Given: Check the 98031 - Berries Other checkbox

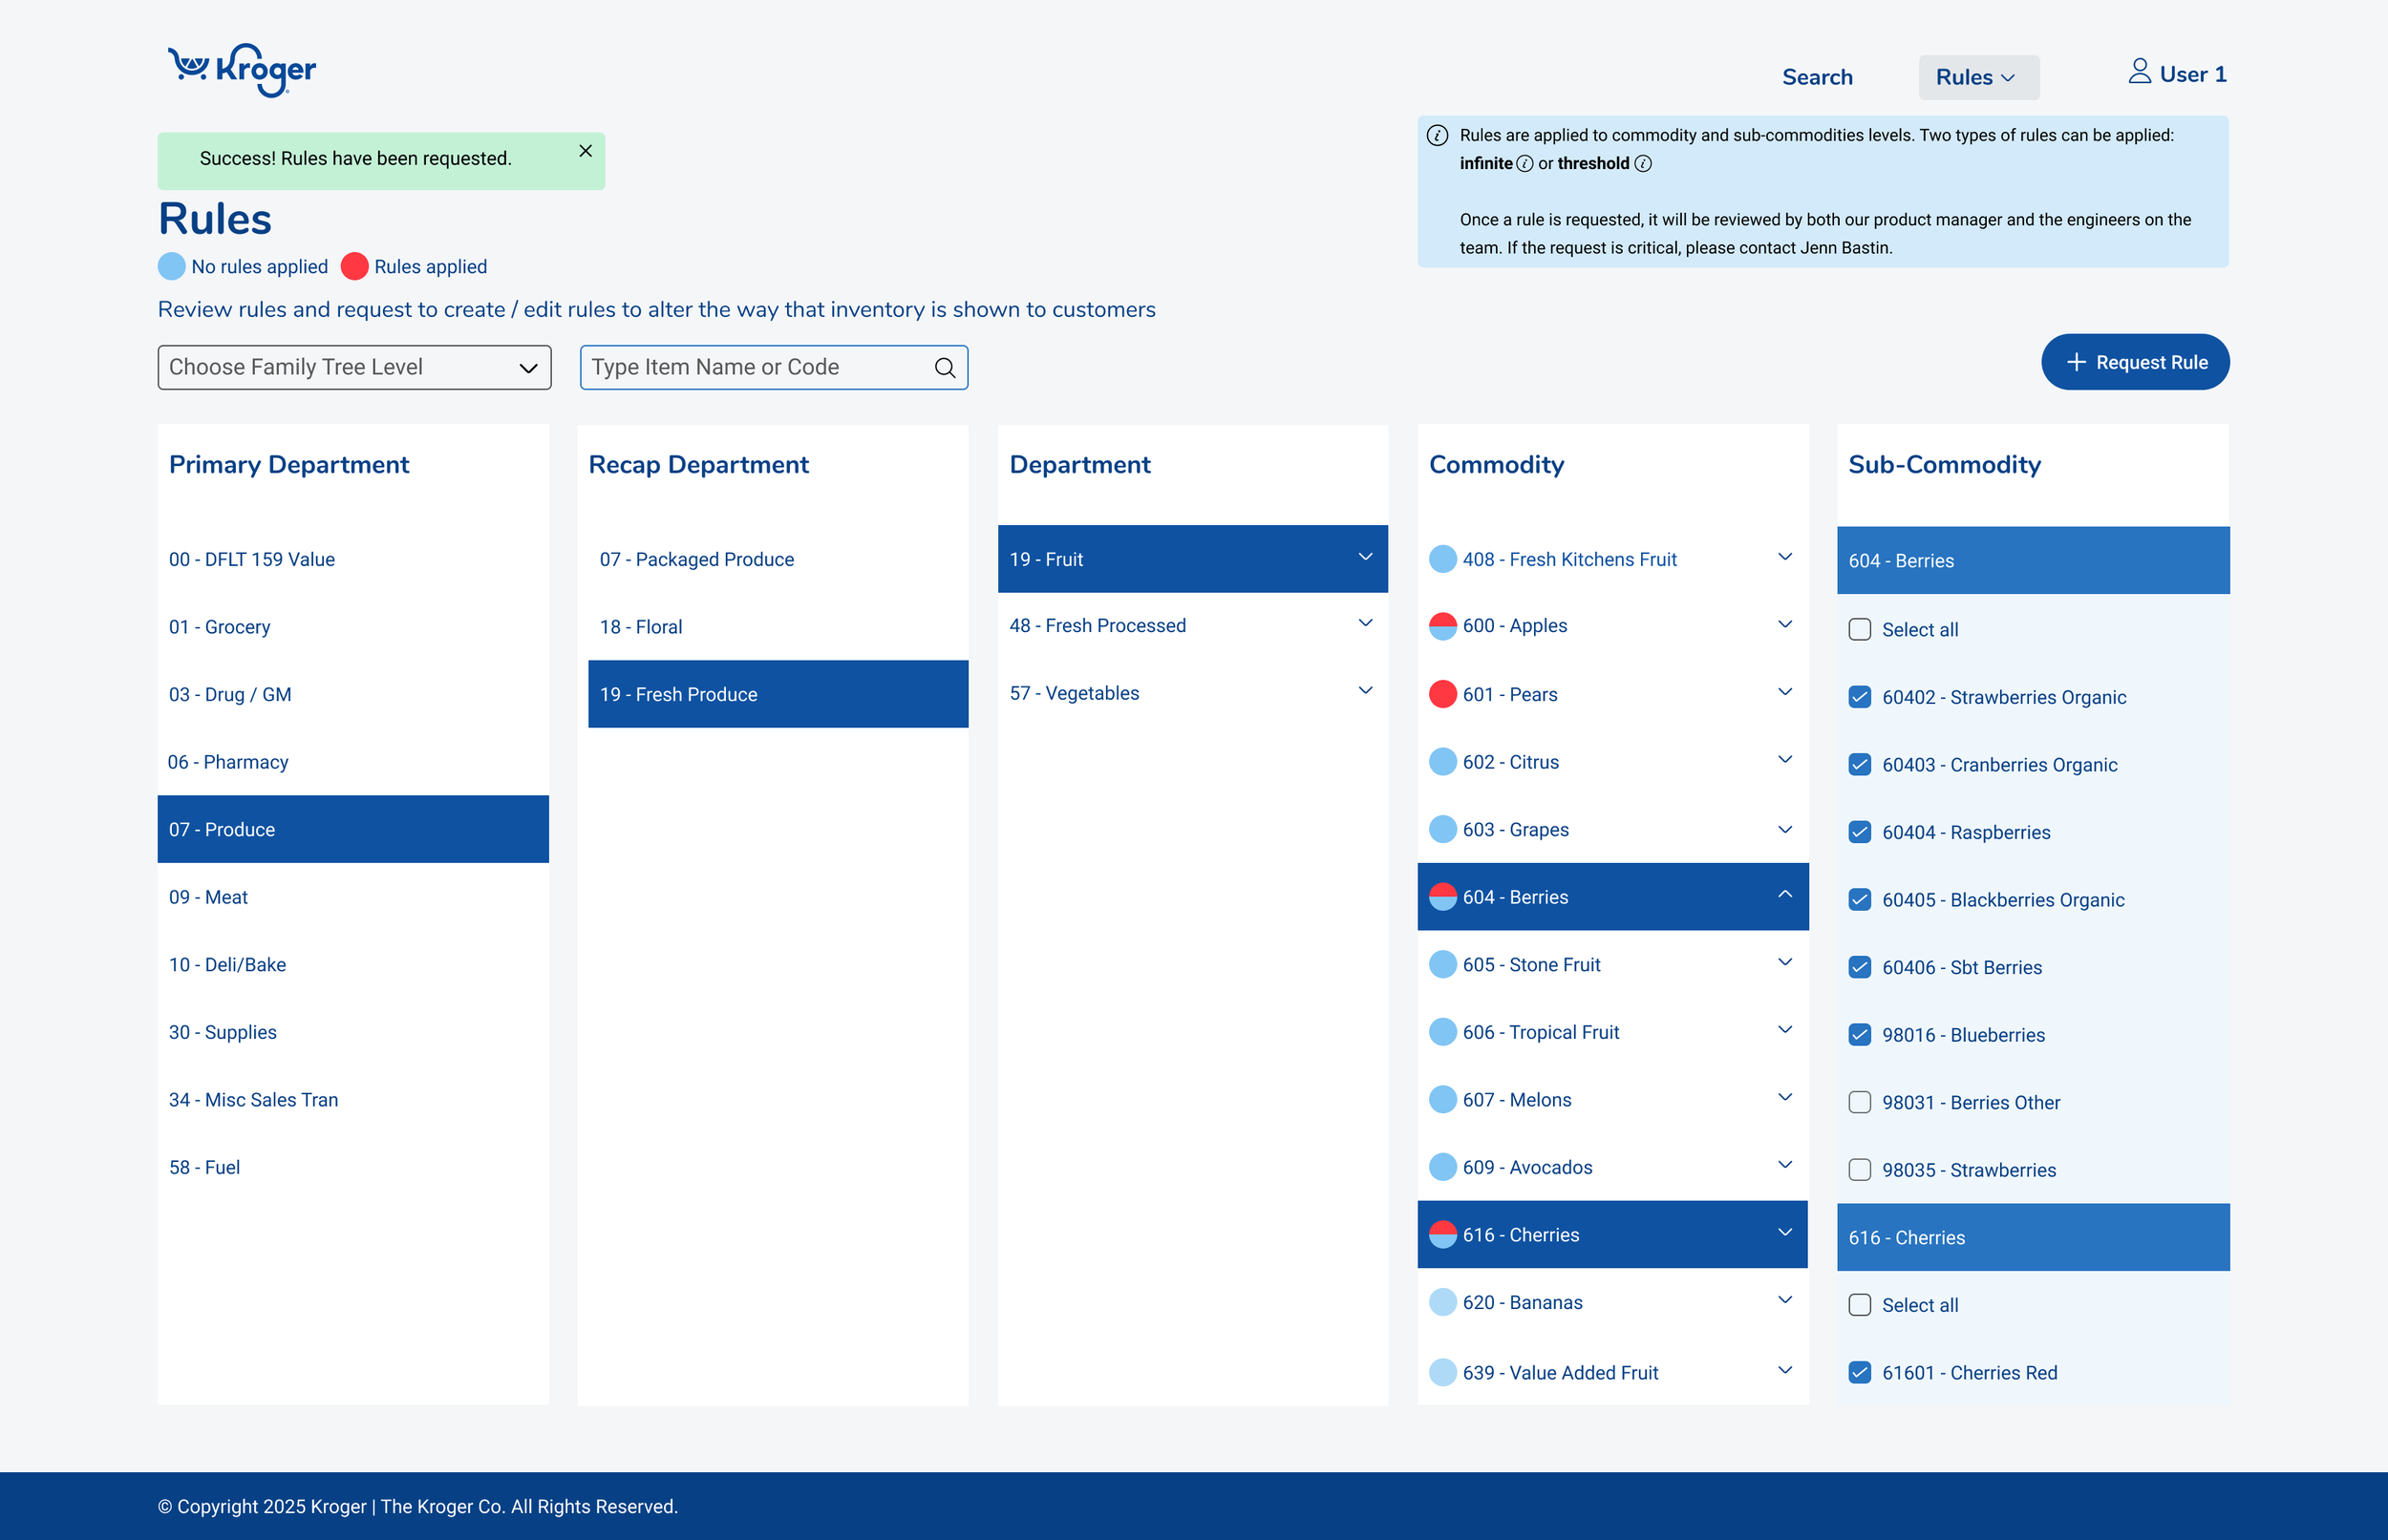Looking at the screenshot, I should click(x=1860, y=1102).
